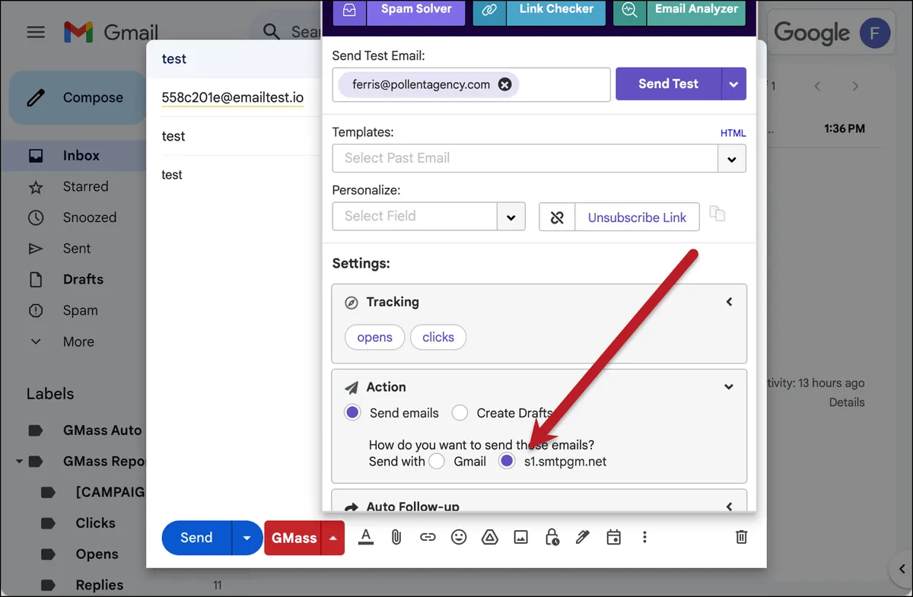The height and width of the screenshot is (597, 913).
Task: Open the Replies label
Action: pos(100,585)
